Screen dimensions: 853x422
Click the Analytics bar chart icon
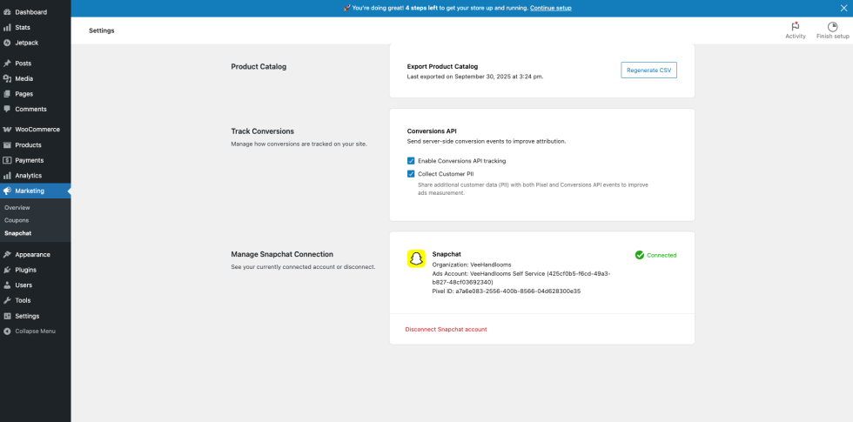pos(7,176)
